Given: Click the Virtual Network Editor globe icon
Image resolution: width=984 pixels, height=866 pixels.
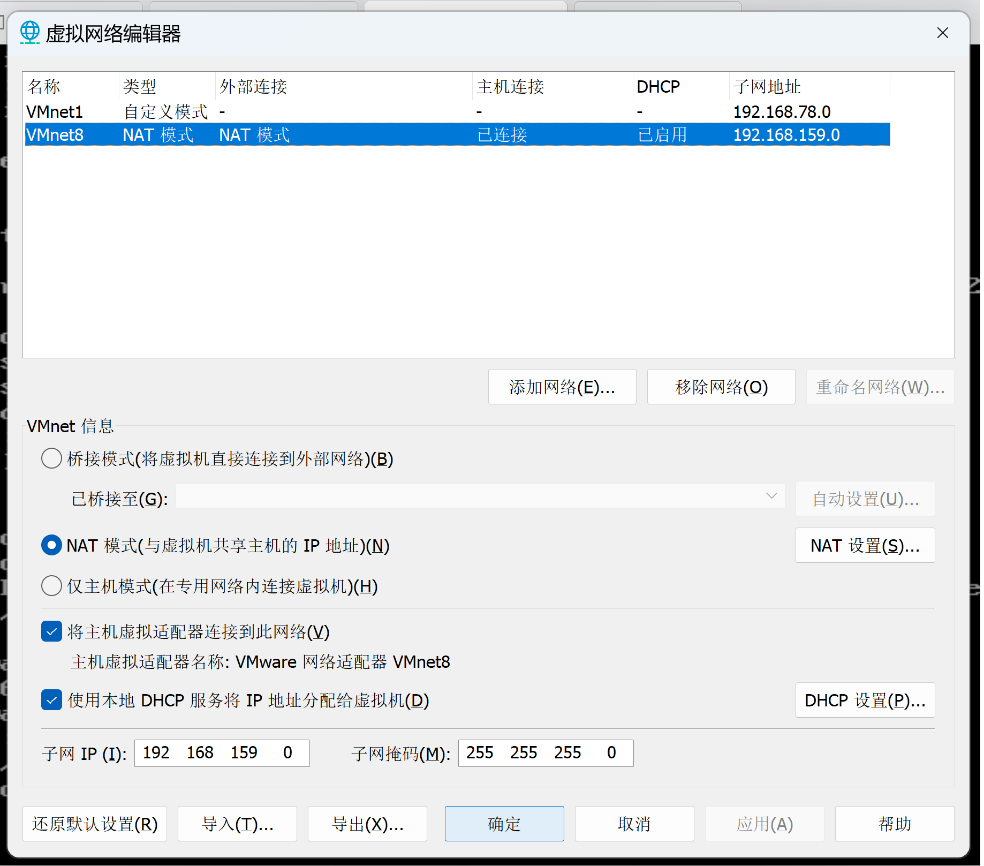Looking at the screenshot, I should point(30,33).
